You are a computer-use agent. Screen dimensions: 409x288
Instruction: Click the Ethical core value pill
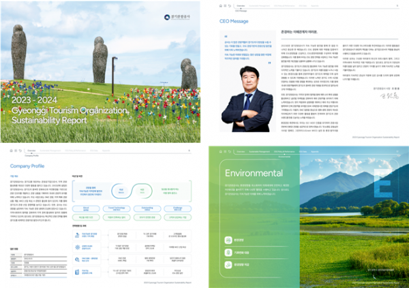pos(86,209)
